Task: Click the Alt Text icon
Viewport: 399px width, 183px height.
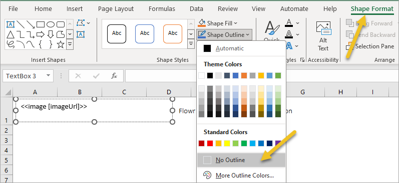Action: 323,36
